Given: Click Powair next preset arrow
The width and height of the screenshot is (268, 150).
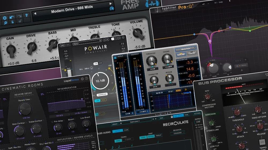Looking at the screenshot, I should pyautogui.click(x=107, y=40).
